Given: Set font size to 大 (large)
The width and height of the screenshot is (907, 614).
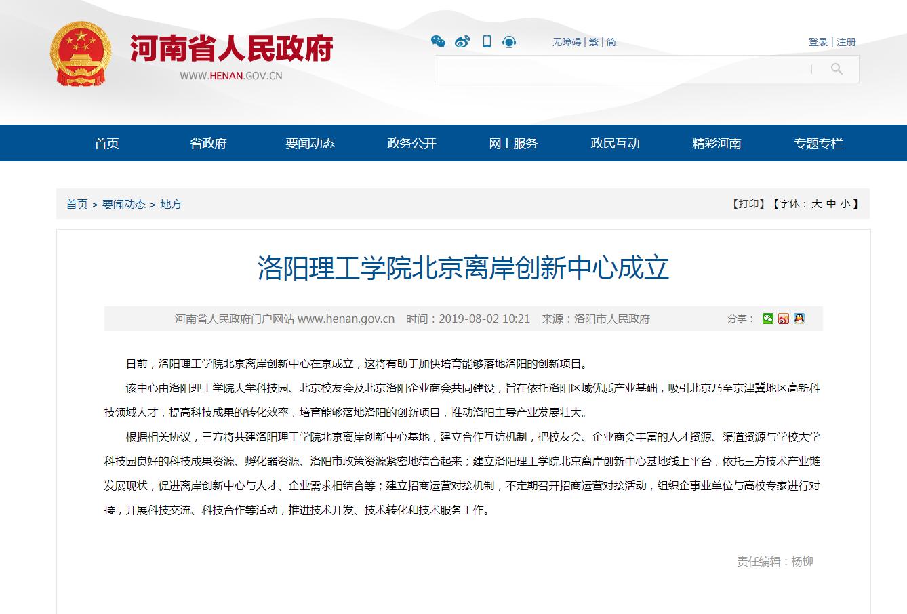Looking at the screenshot, I should [816, 204].
